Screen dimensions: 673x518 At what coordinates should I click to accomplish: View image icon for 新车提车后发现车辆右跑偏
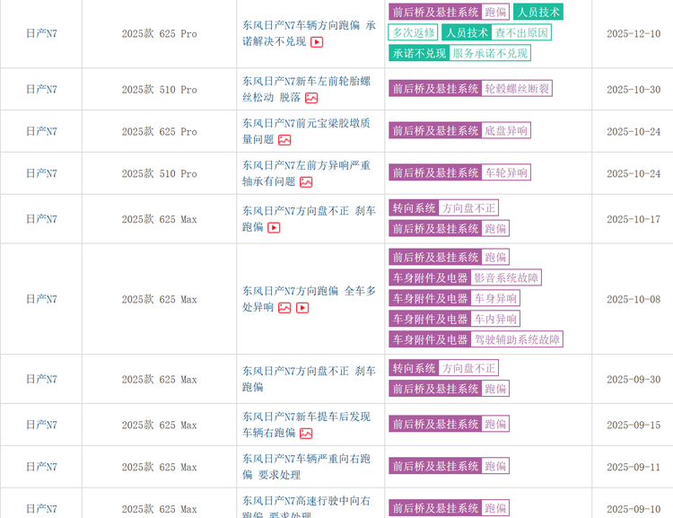[x=306, y=434]
